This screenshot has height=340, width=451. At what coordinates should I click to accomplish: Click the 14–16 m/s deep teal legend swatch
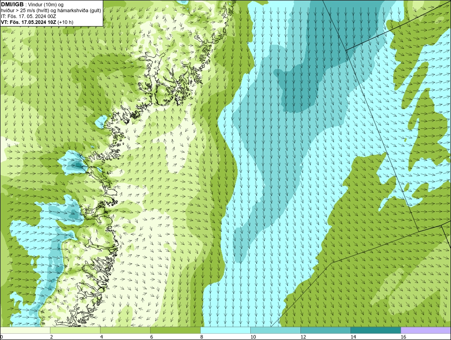[x=375, y=330]
